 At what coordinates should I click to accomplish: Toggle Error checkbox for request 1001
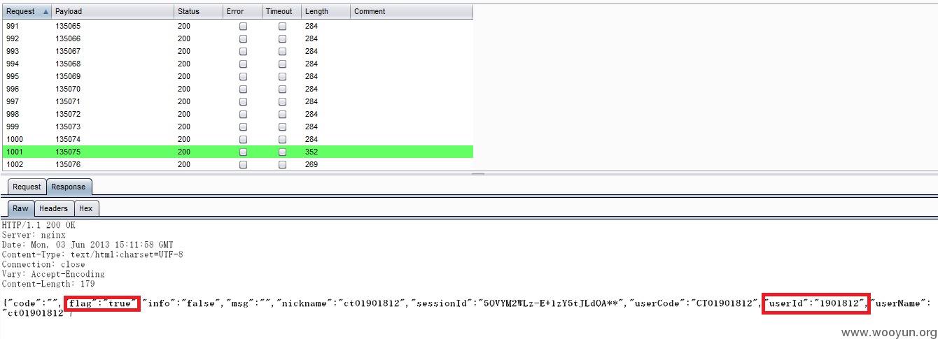coord(243,152)
